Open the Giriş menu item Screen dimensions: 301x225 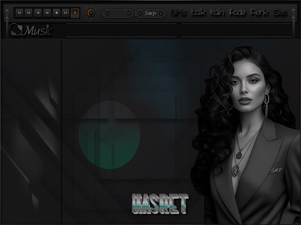coord(178,13)
